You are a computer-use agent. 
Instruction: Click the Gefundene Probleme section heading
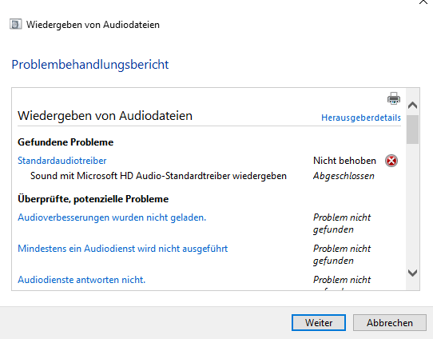(66, 142)
